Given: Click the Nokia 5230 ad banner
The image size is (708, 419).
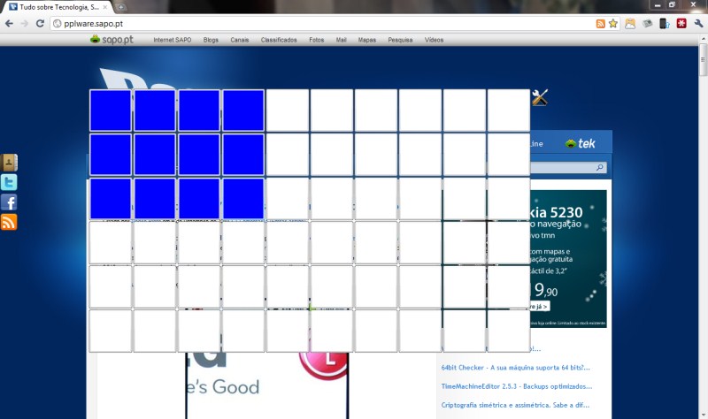Looking at the screenshot, I should click(x=568, y=258).
